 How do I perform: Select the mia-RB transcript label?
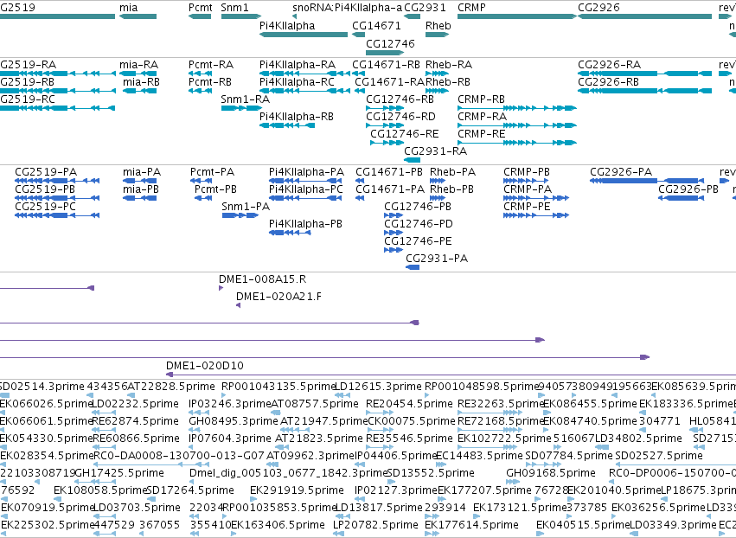141,81
